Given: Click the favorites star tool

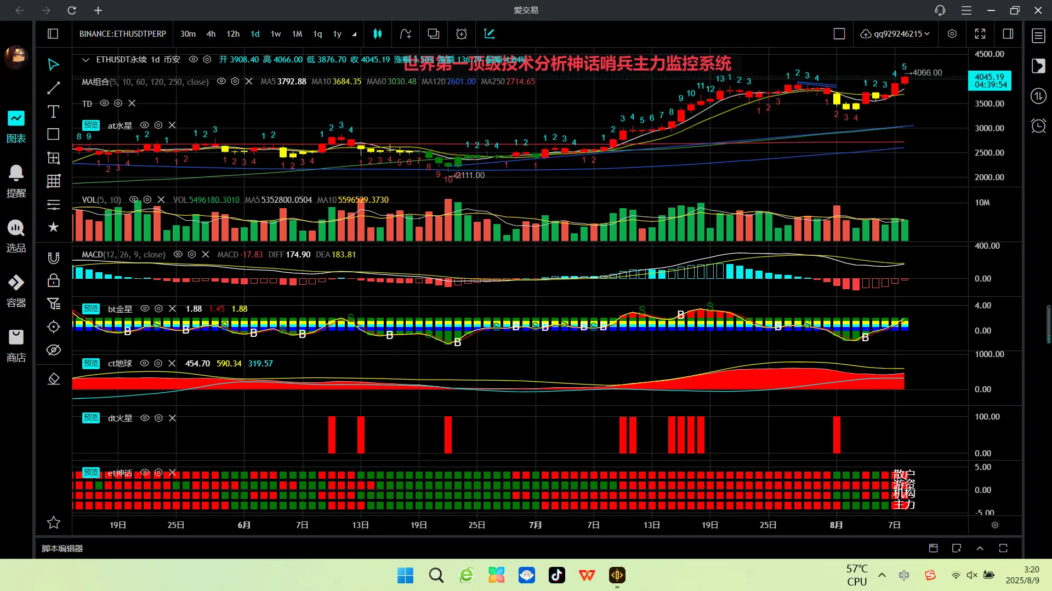Looking at the screenshot, I should pos(53,227).
